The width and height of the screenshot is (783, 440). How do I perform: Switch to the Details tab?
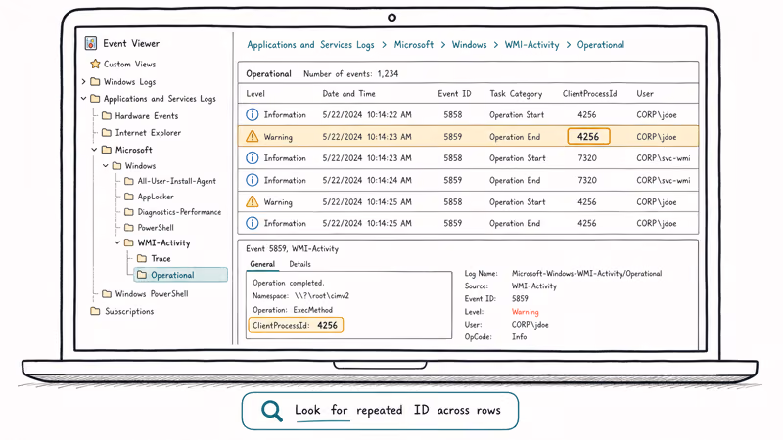click(x=299, y=264)
